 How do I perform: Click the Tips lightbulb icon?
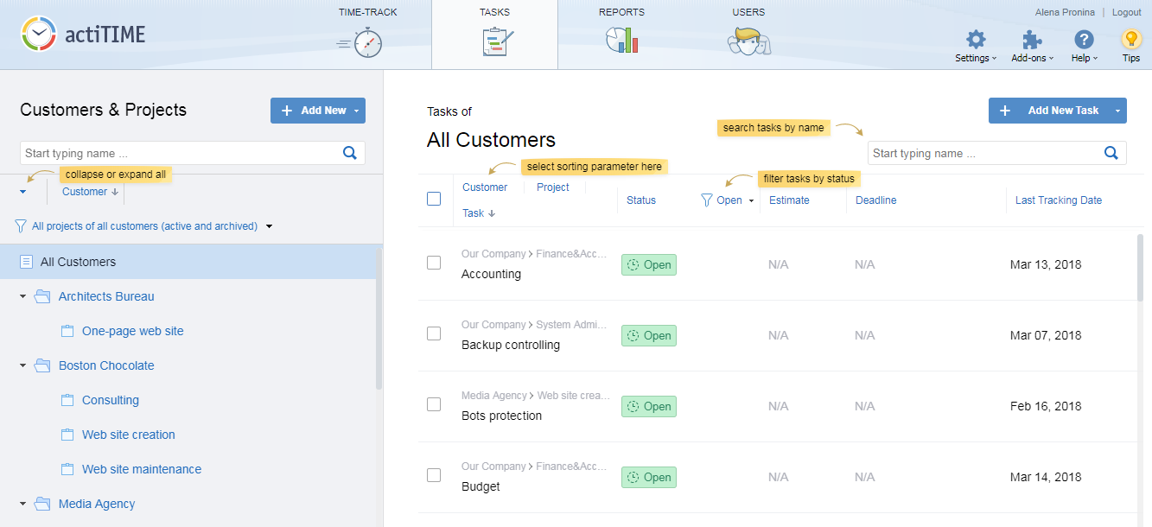(1130, 40)
